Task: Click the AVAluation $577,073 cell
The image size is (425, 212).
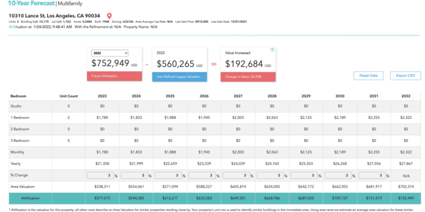Action: click(102, 198)
